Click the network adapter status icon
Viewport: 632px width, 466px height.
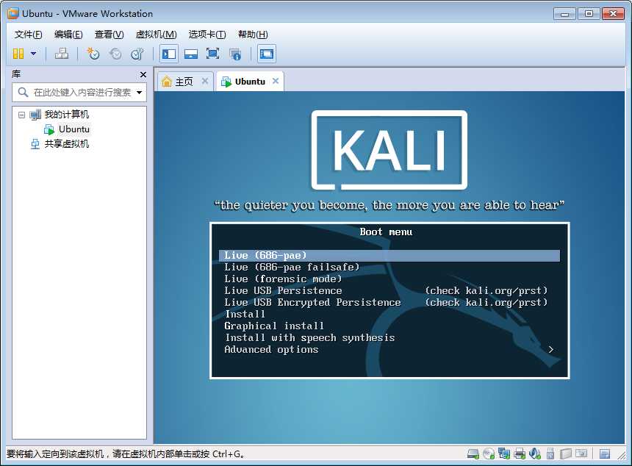504,454
